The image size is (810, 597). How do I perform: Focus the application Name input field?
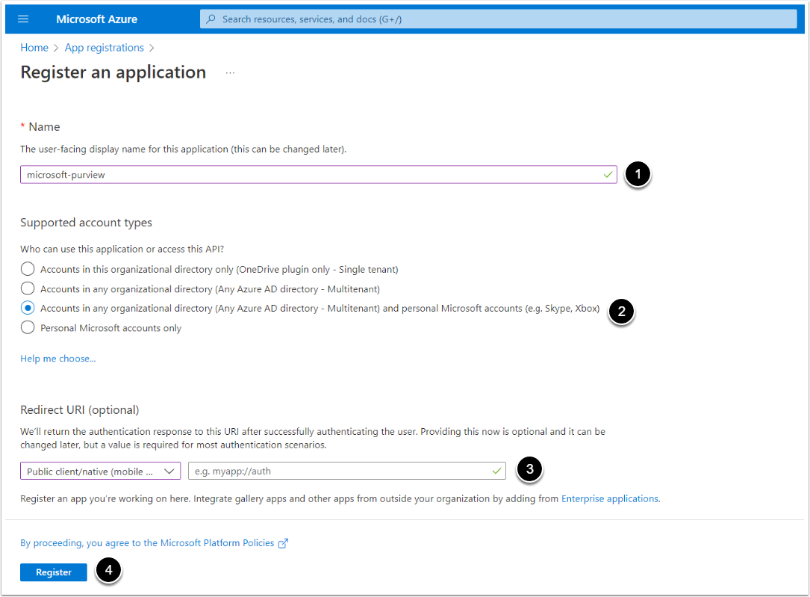(x=319, y=175)
